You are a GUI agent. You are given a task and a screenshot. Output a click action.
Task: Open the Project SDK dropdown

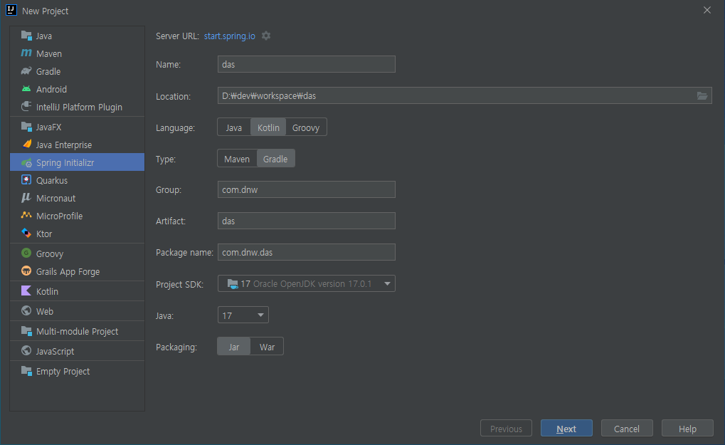click(306, 283)
